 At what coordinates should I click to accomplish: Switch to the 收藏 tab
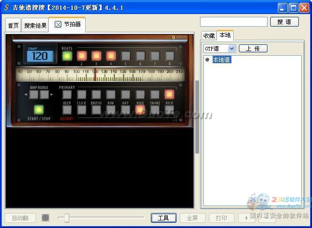(x=209, y=36)
